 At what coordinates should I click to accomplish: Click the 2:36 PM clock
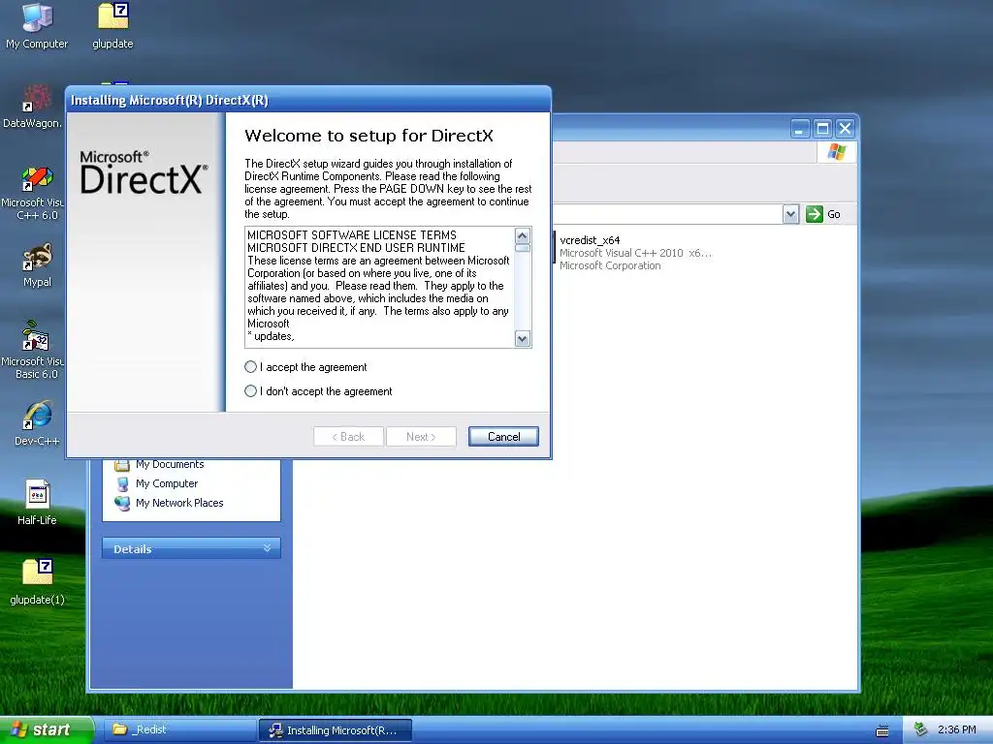pyautogui.click(x=956, y=730)
